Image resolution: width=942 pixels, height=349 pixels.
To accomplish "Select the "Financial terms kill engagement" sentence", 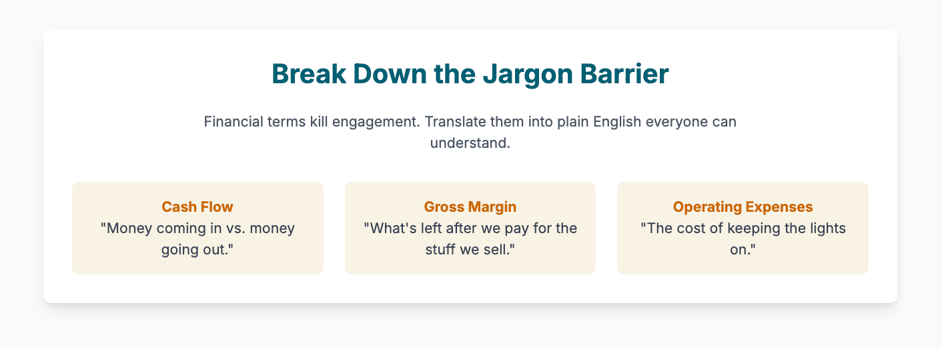I will [x=312, y=123].
